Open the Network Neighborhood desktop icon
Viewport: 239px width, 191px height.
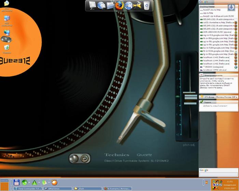click(7, 34)
